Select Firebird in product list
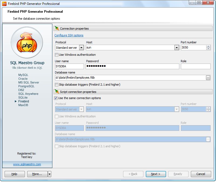 (23, 101)
